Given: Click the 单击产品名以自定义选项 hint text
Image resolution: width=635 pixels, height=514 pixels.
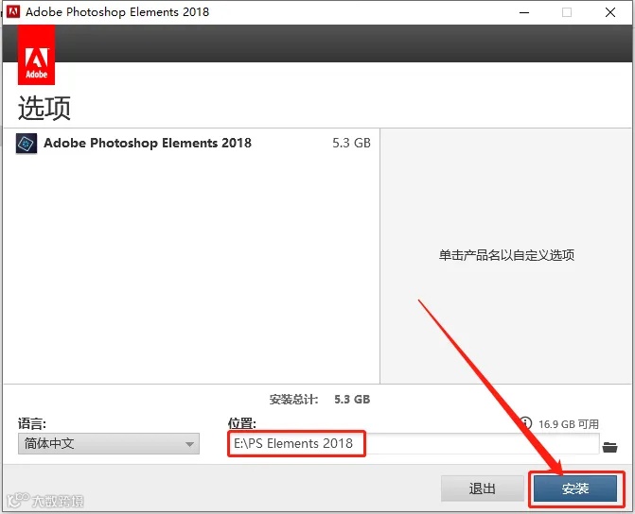Looking at the screenshot, I should (506, 255).
